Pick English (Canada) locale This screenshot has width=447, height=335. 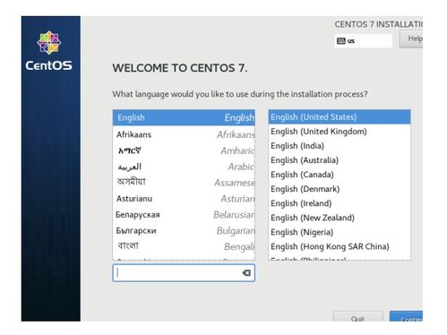340,175
